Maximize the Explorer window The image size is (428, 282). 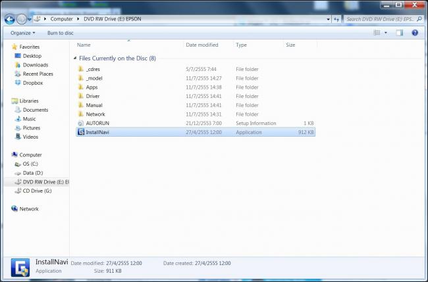(399, 5)
